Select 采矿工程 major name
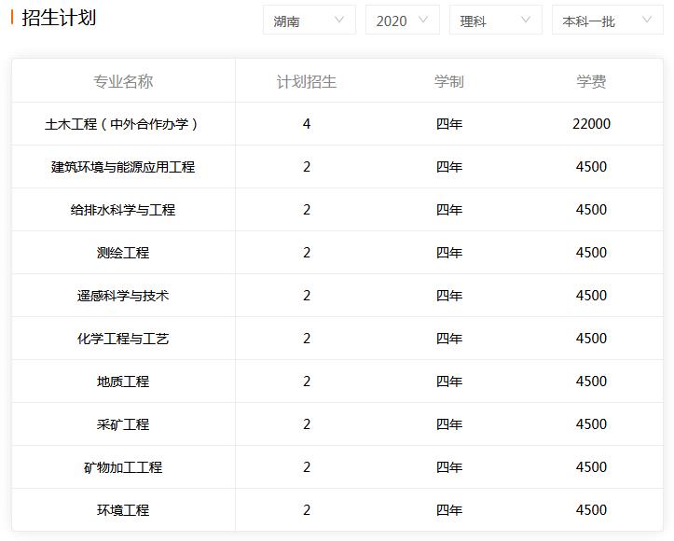 tap(123, 424)
